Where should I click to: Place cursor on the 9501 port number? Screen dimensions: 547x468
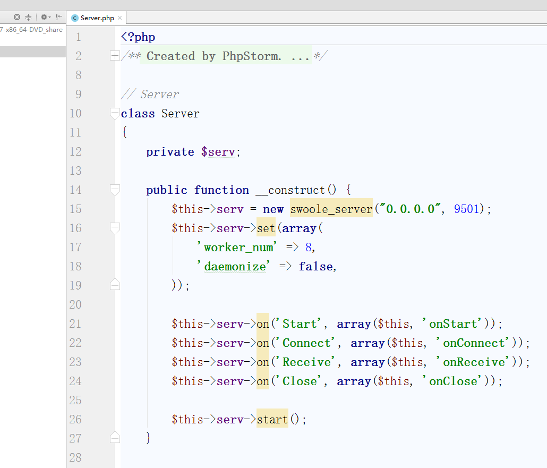pyautogui.click(x=467, y=209)
